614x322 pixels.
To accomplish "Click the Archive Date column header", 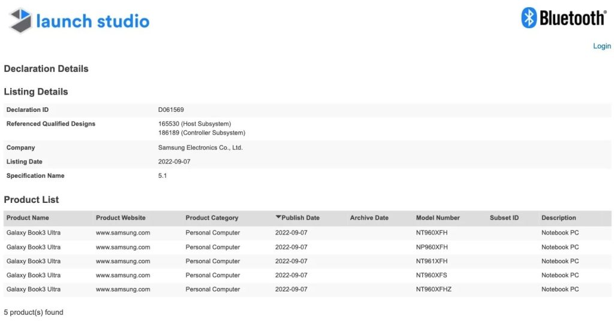I will pos(369,218).
